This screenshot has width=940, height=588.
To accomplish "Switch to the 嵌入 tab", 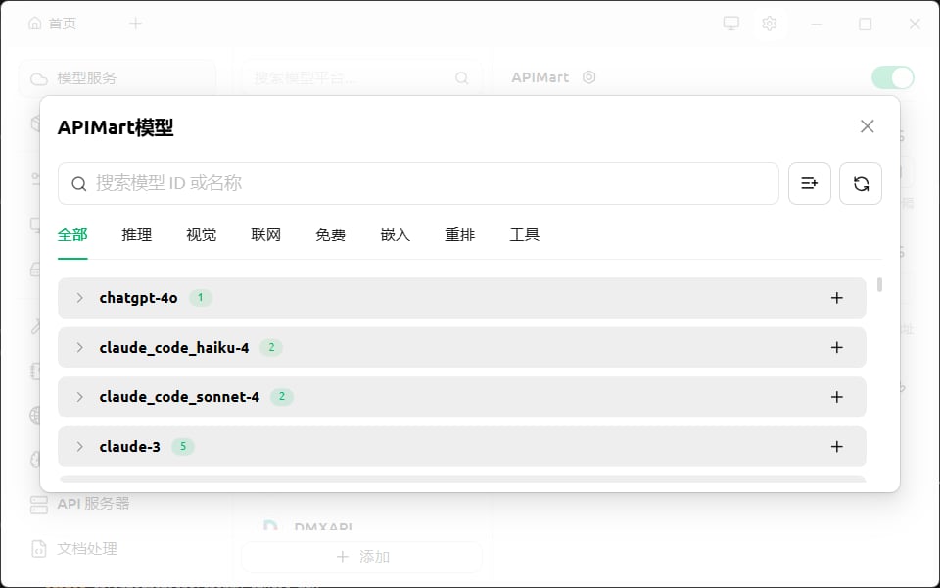I will [x=395, y=234].
